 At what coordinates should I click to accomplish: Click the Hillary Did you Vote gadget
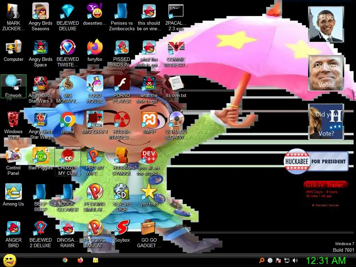coord(326,121)
